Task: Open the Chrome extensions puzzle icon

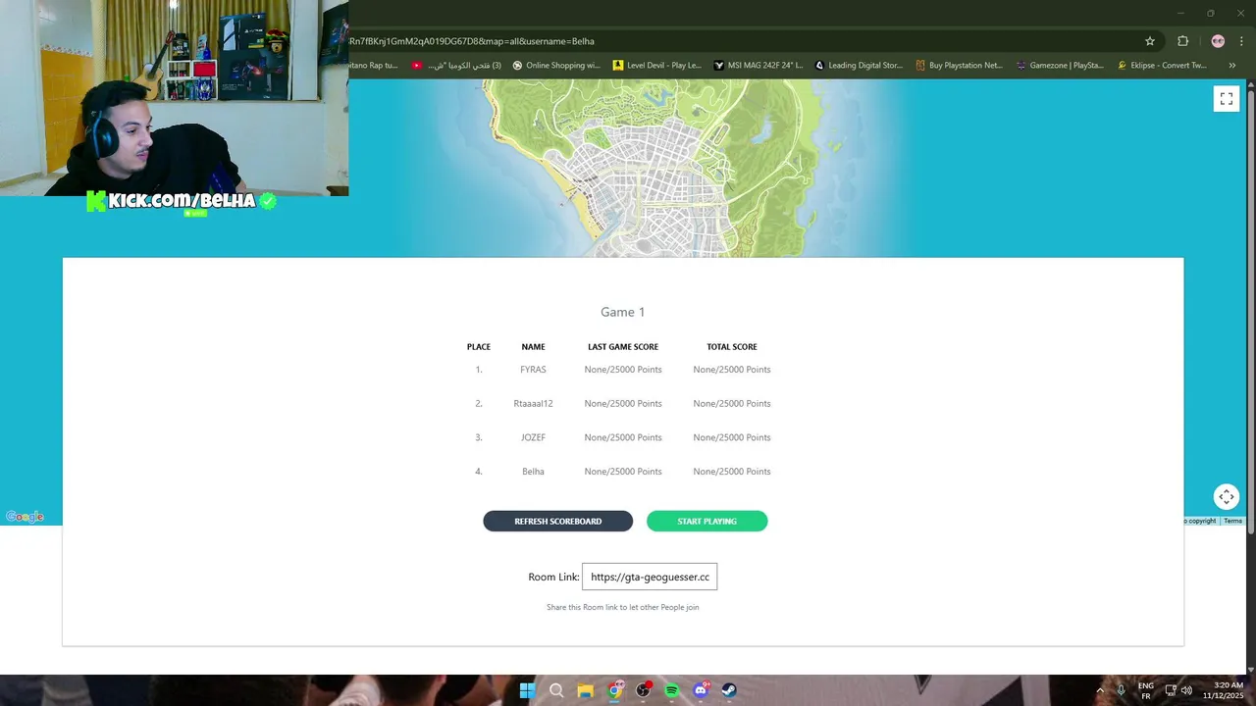Action: coord(1182,41)
